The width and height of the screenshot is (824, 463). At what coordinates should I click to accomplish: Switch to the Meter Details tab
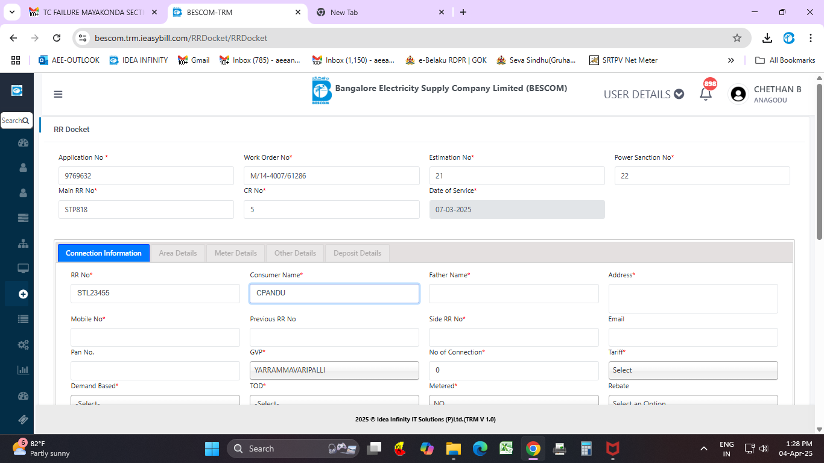236,253
